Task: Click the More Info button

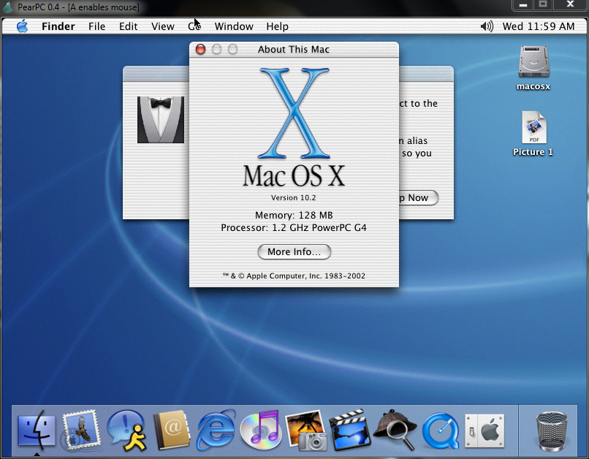Action: [x=294, y=251]
